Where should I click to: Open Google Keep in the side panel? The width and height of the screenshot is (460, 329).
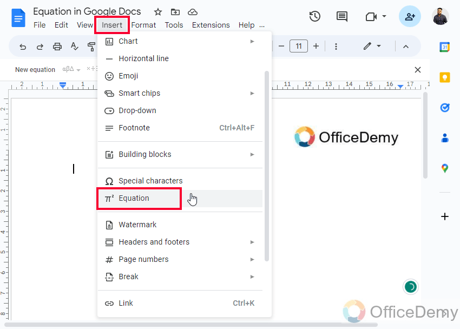tap(444, 77)
